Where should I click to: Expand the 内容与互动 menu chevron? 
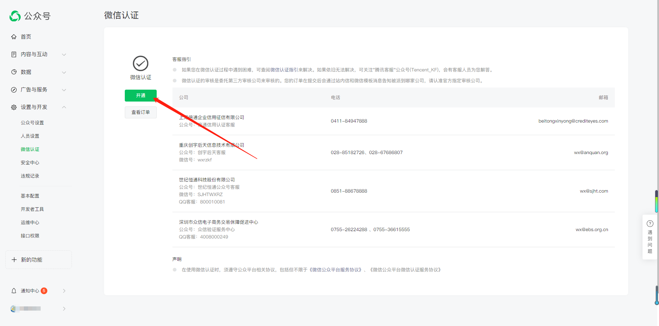pyautogui.click(x=64, y=55)
